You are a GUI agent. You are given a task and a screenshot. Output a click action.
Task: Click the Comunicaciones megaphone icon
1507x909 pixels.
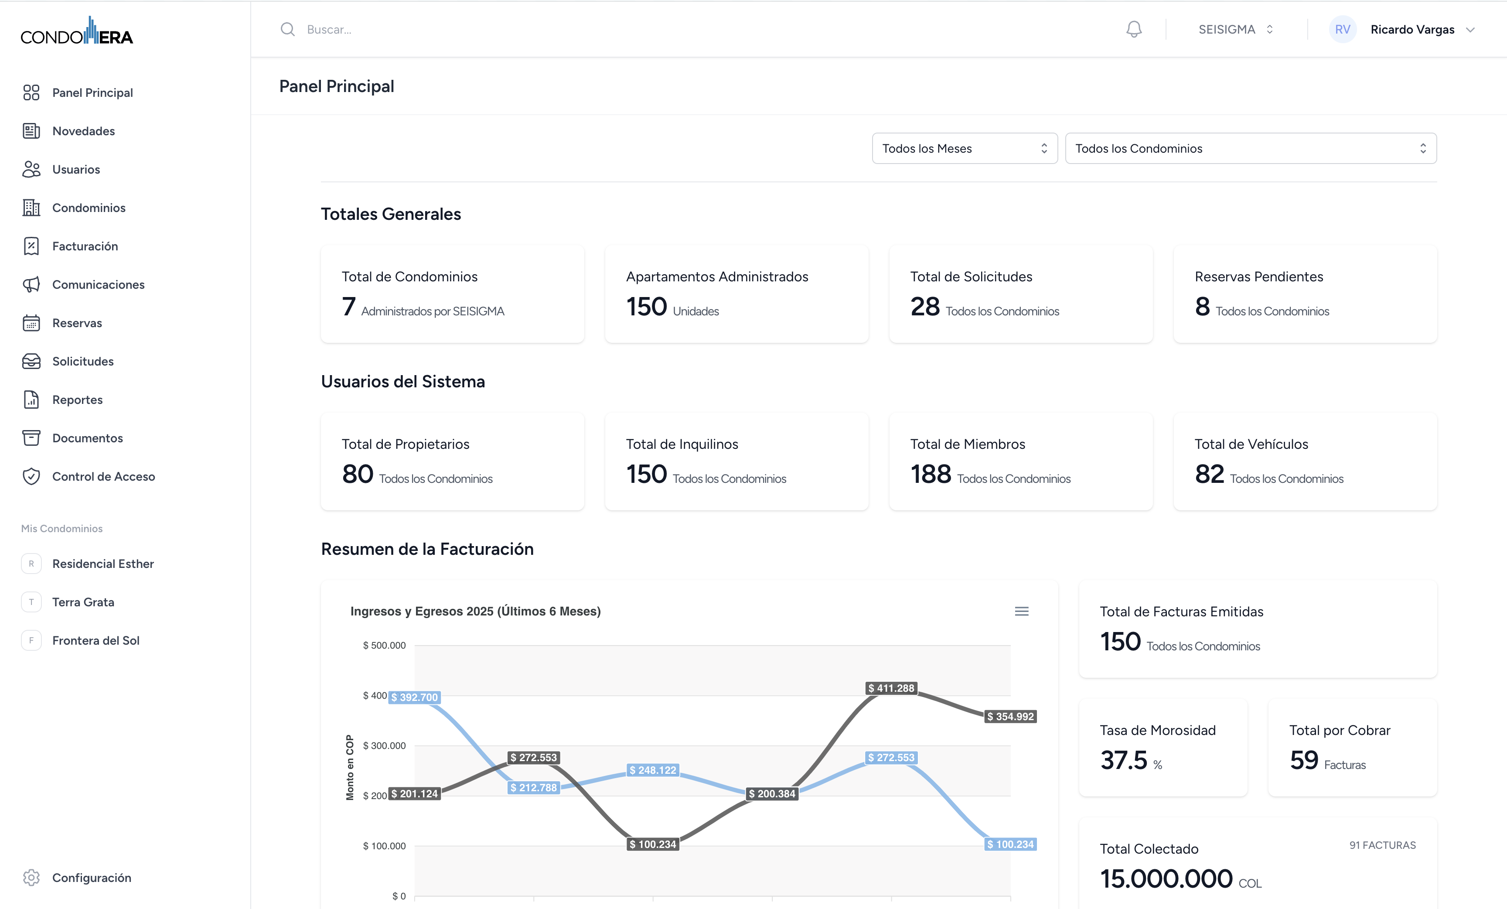(31, 284)
